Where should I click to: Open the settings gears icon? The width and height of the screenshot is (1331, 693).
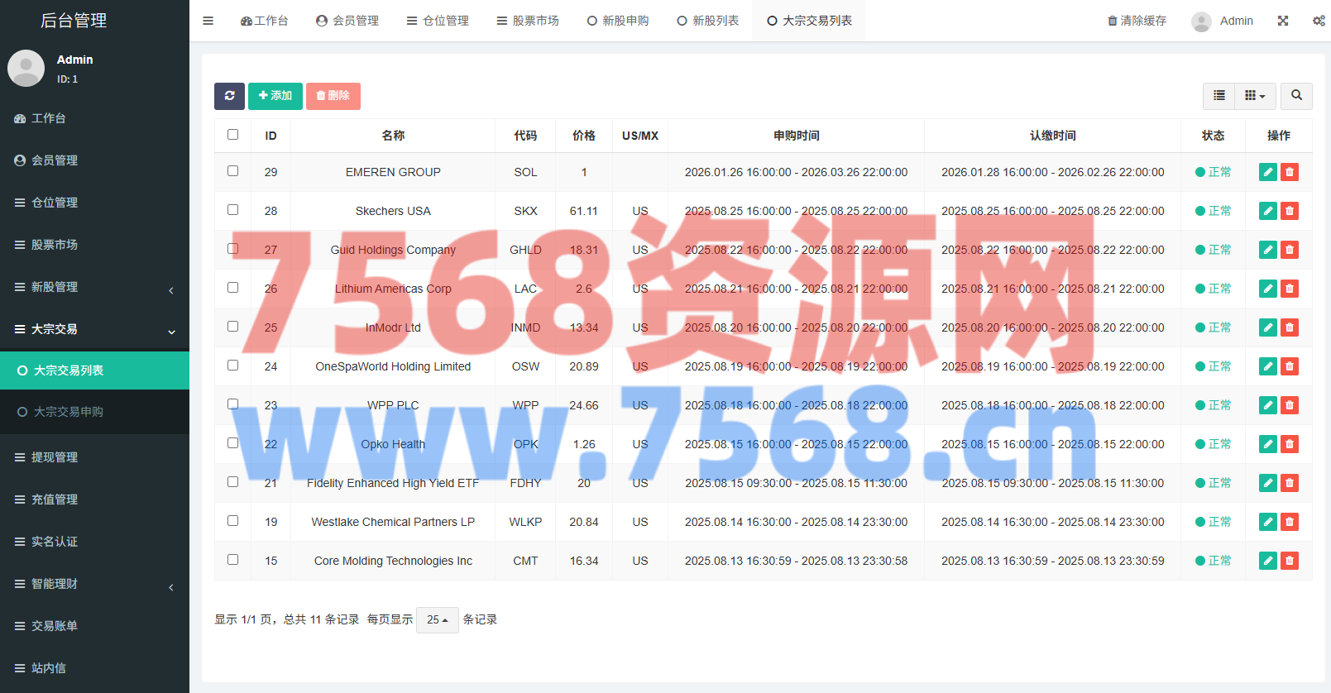(x=1319, y=21)
